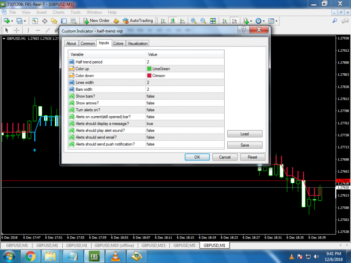
Task: Open the View menu
Action: coord(26,12)
